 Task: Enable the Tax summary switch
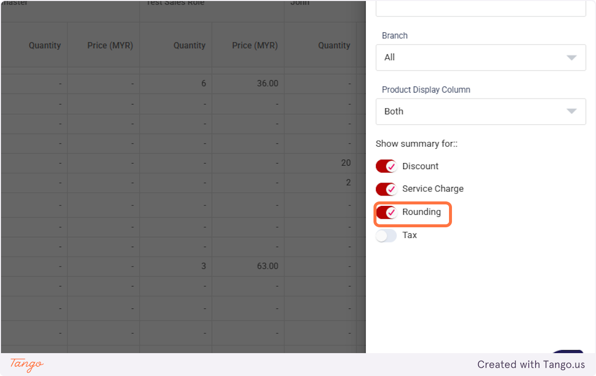(386, 235)
